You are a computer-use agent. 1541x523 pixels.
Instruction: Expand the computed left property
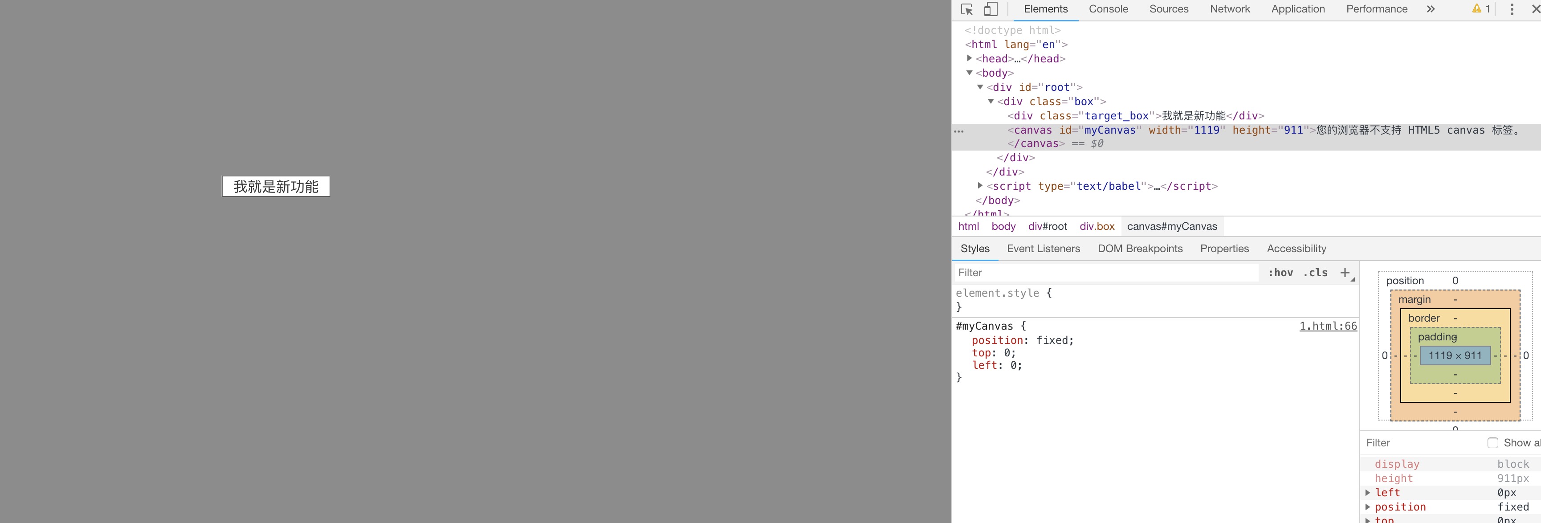point(1368,492)
